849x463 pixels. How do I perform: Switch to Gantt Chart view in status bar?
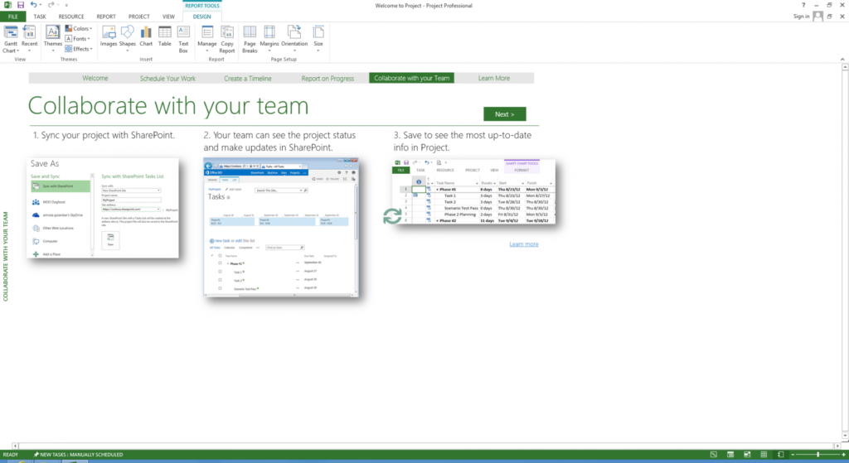click(x=714, y=455)
